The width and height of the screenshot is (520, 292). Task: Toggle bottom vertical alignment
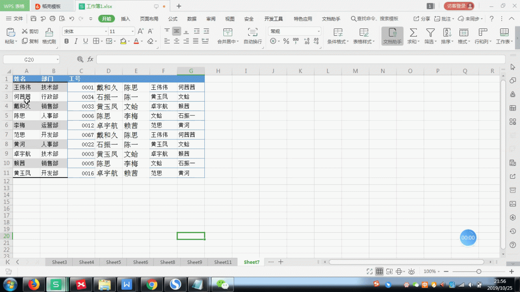pos(186,31)
